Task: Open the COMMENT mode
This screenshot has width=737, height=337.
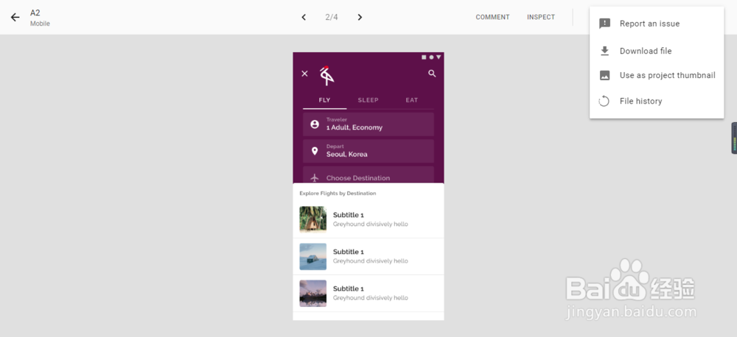Action: coord(492,17)
